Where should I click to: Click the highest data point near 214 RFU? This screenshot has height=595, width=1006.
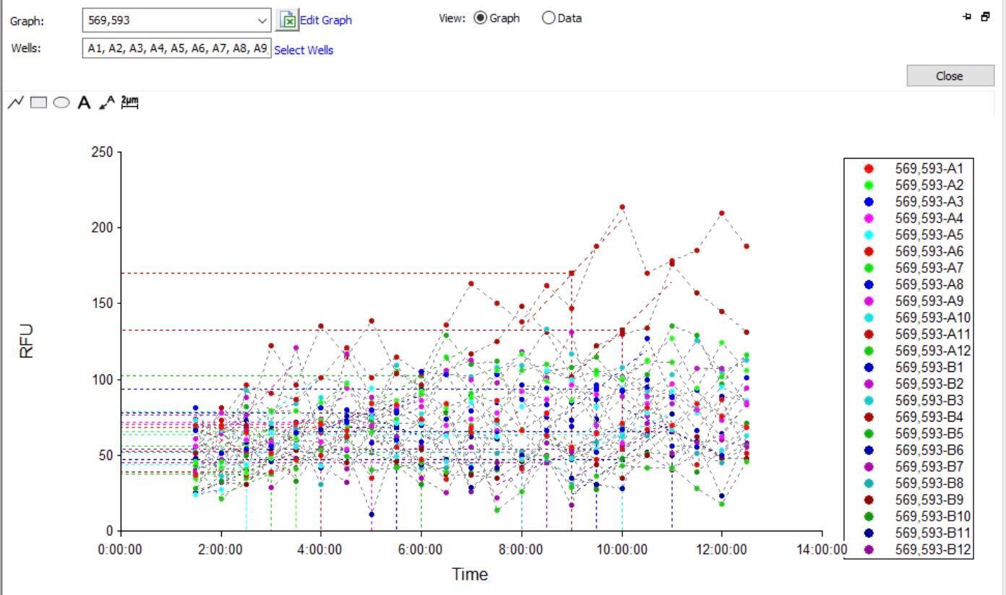pyautogui.click(x=622, y=207)
